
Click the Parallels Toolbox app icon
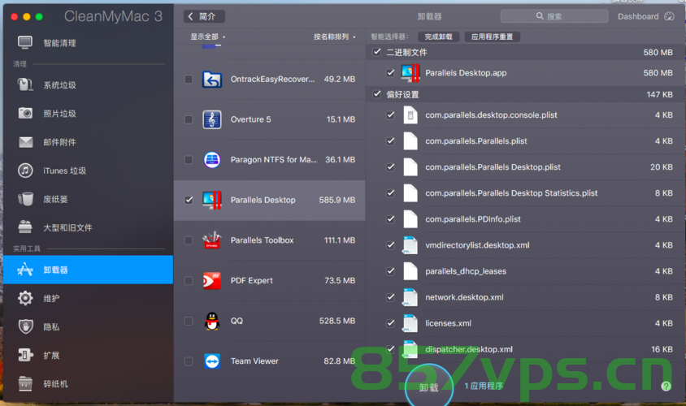click(212, 240)
